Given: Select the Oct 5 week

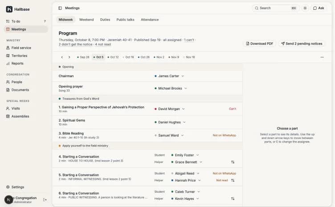Looking at the screenshot, I should [98, 57].
